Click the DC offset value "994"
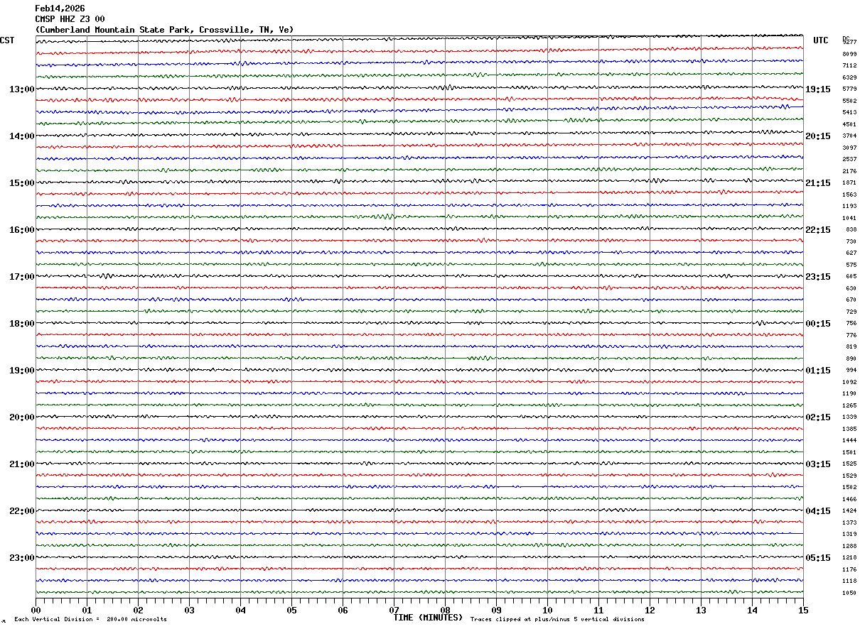The width and height of the screenshot is (860, 629). coord(851,371)
